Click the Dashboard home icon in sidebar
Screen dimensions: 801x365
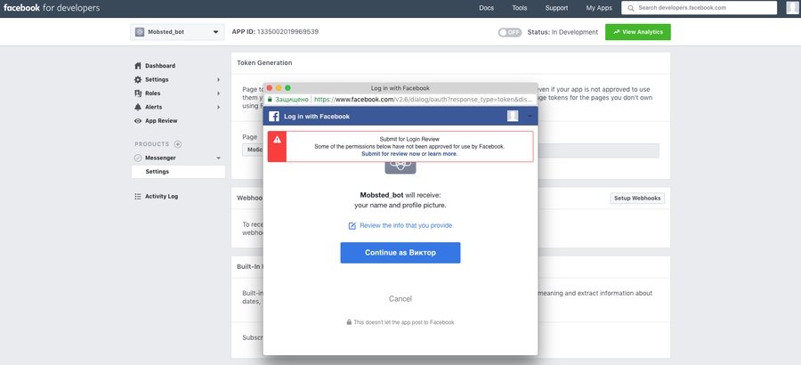coord(138,66)
